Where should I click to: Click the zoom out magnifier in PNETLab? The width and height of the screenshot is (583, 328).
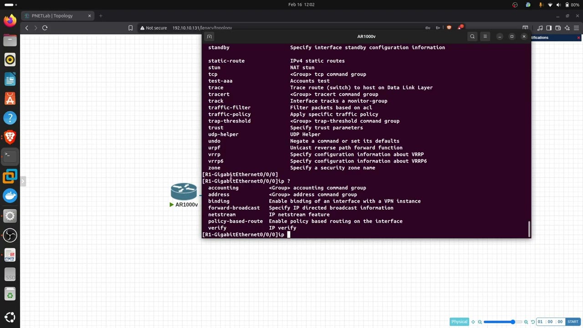[480, 322]
